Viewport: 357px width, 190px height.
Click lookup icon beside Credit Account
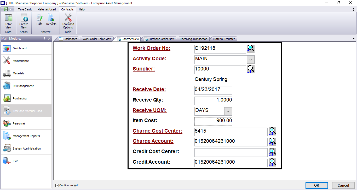(272, 163)
